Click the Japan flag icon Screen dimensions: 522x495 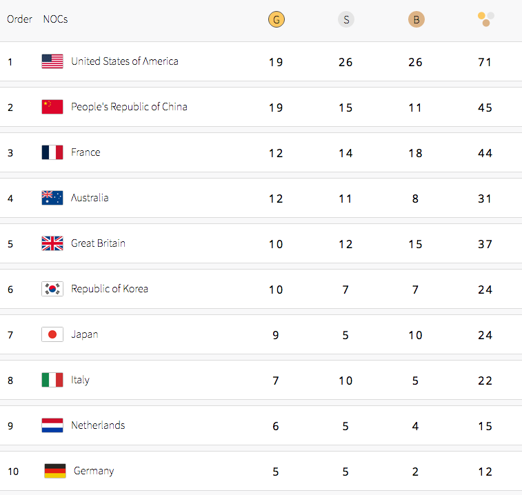pos(52,334)
